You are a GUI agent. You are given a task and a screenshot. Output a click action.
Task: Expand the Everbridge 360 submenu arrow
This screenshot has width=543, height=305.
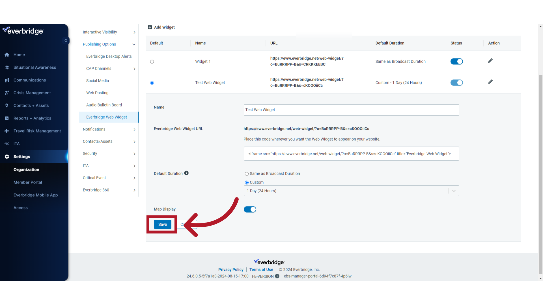pyautogui.click(x=134, y=190)
